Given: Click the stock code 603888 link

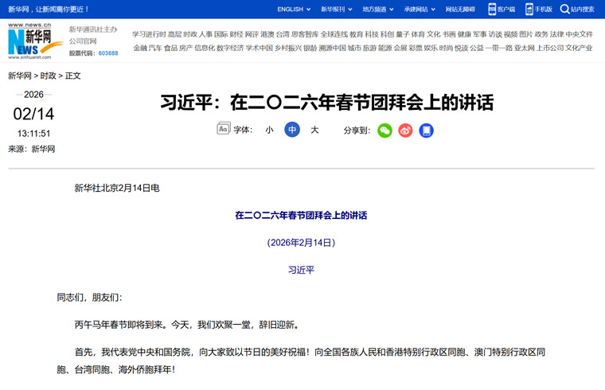Looking at the screenshot, I should coord(108,53).
